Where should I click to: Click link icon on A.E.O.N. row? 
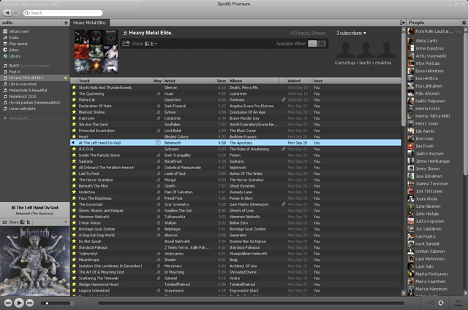(x=284, y=149)
